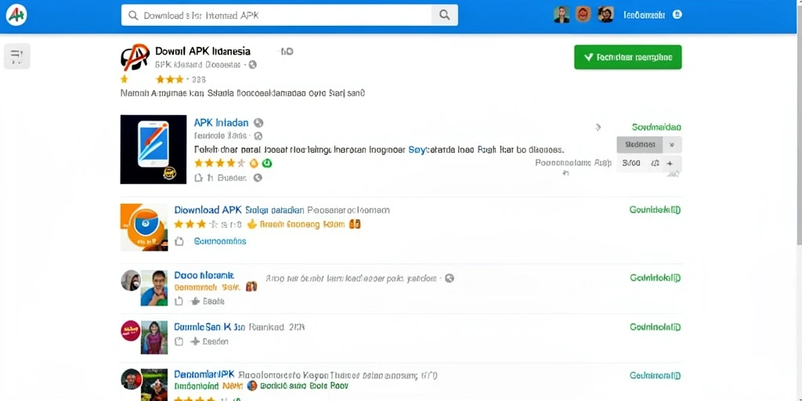This screenshot has height=401, width=802.
Task: Open the account name dropdown in header
Action: click(x=644, y=16)
